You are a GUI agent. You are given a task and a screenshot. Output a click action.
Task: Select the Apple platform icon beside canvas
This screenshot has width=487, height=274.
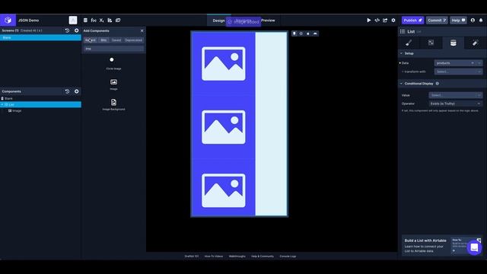click(x=308, y=33)
